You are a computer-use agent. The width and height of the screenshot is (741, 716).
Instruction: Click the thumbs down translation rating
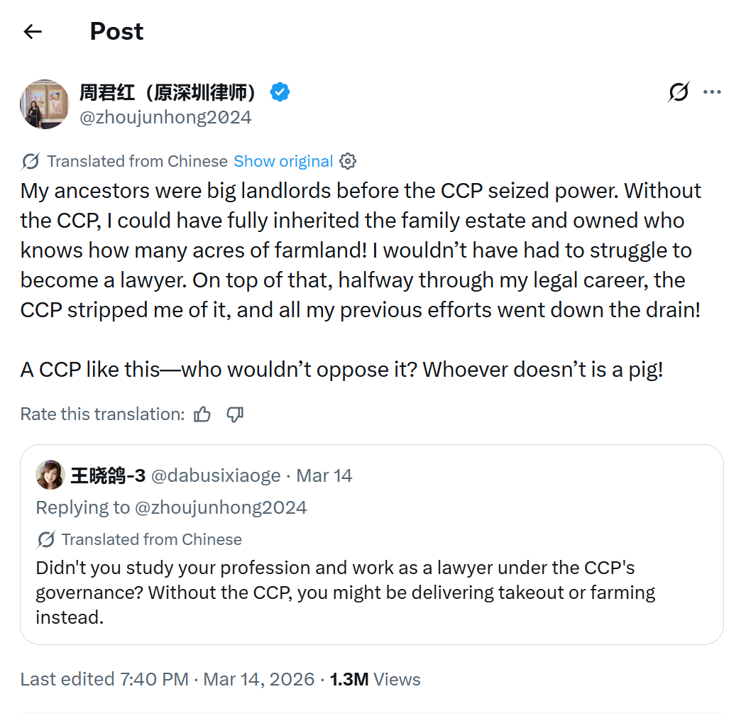click(235, 414)
